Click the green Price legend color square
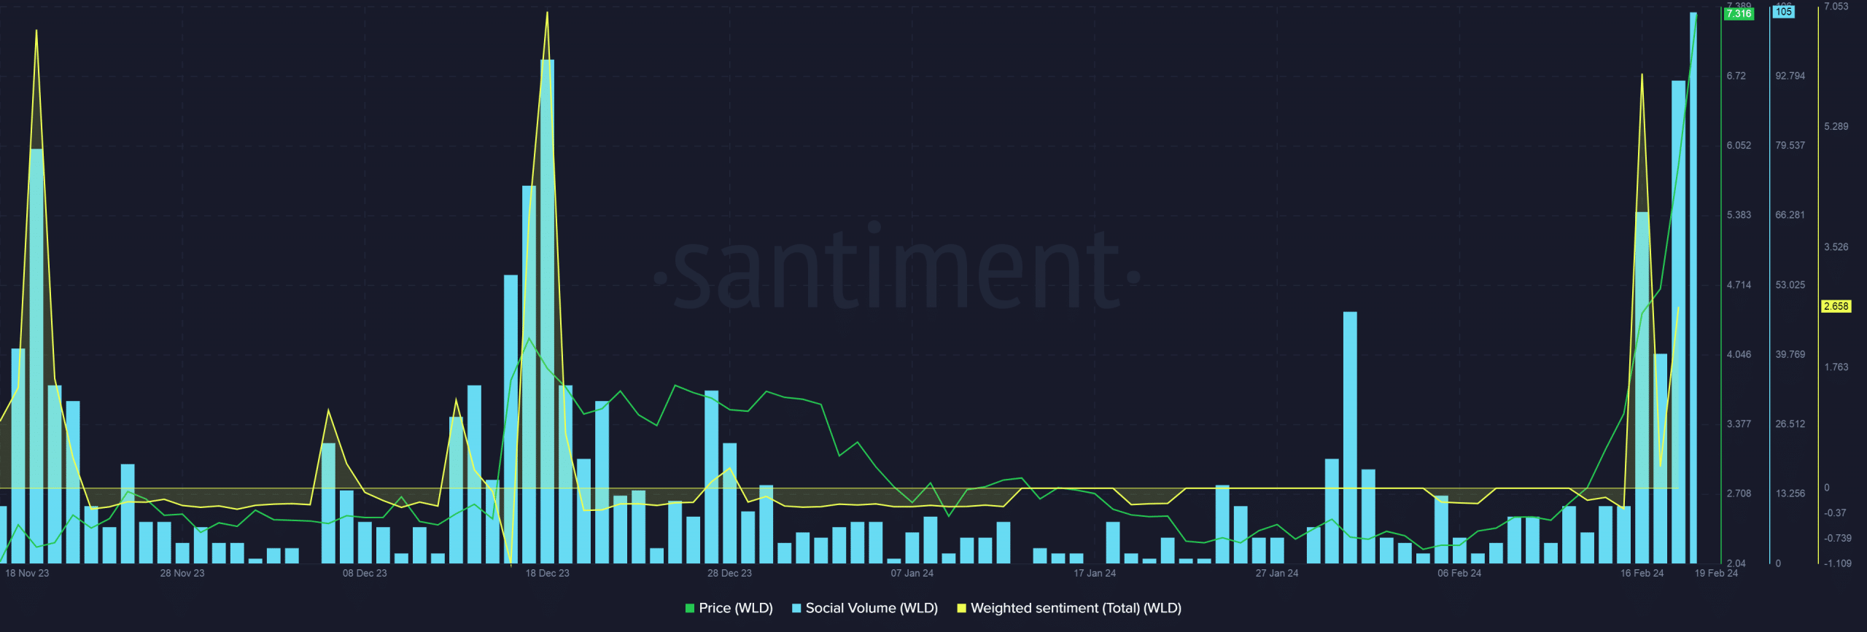Viewport: 1867px width, 632px height. tap(690, 608)
